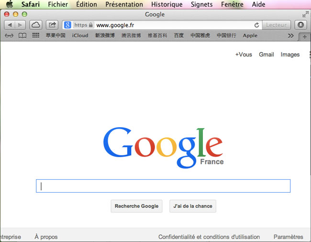
Task: Click the Recherche Google button
Action: click(x=136, y=206)
